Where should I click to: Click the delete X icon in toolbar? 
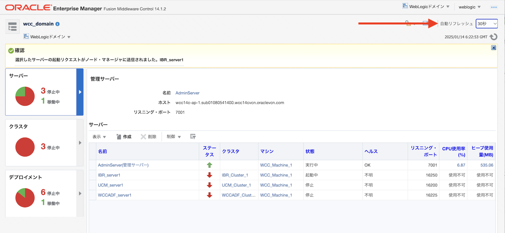pyautogui.click(x=144, y=137)
